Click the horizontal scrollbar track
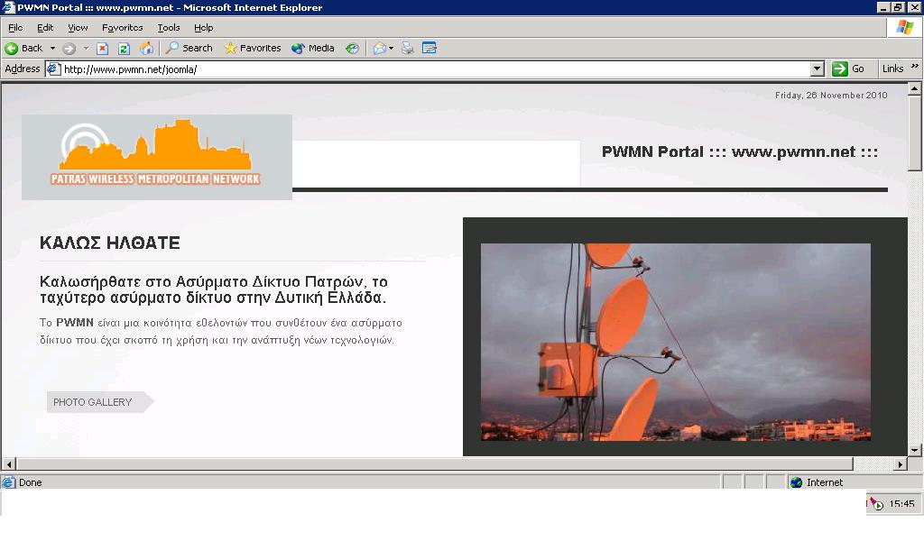The width and height of the screenshot is (924, 541). (x=451, y=463)
